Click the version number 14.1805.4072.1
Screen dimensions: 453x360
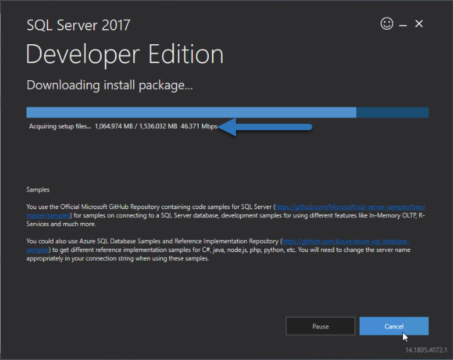(x=426, y=350)
